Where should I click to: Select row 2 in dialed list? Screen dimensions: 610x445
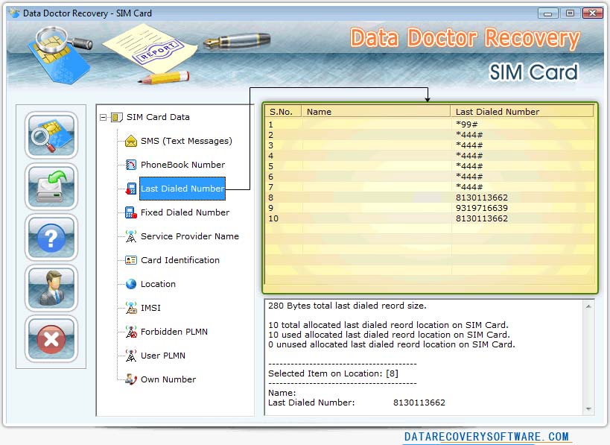(431, 135)
